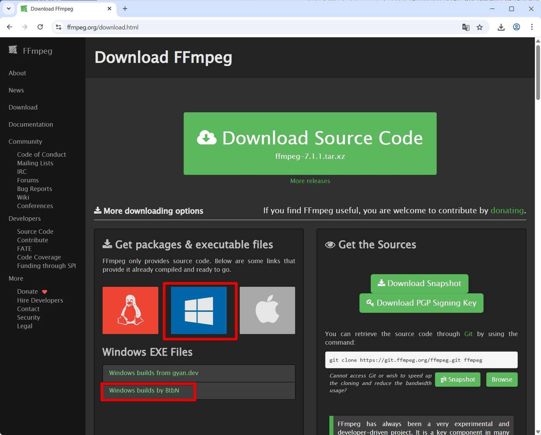Viewport: 541px width, 435px height.
Task: Open Source Code sidebar link
Action: (x=35, y=231)
